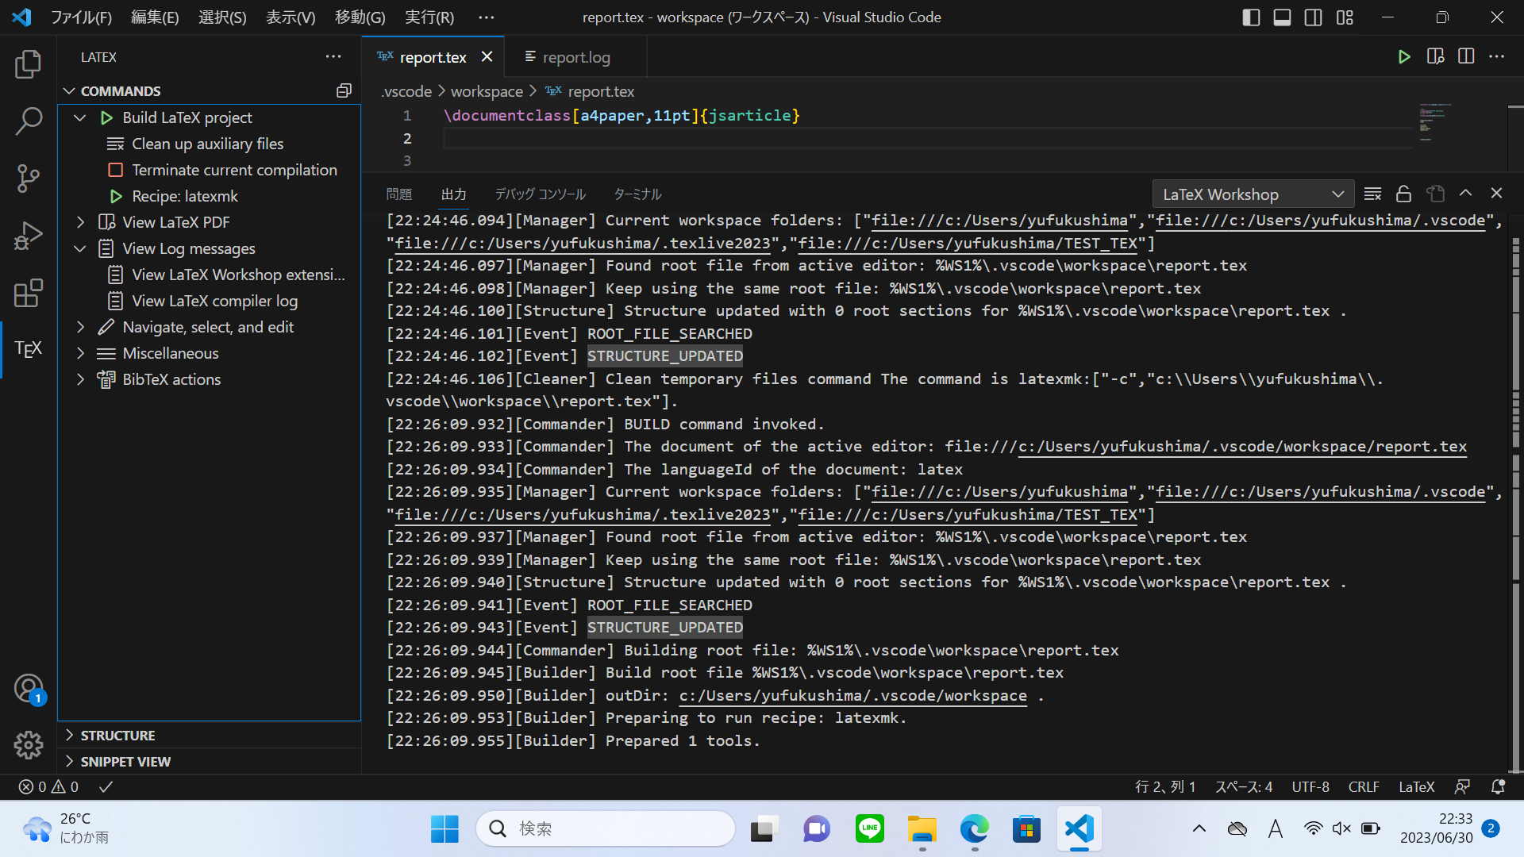This screenshot has width=1524, height=857.
Task: Clear the output panel
Action: [x=1373, y=194]
